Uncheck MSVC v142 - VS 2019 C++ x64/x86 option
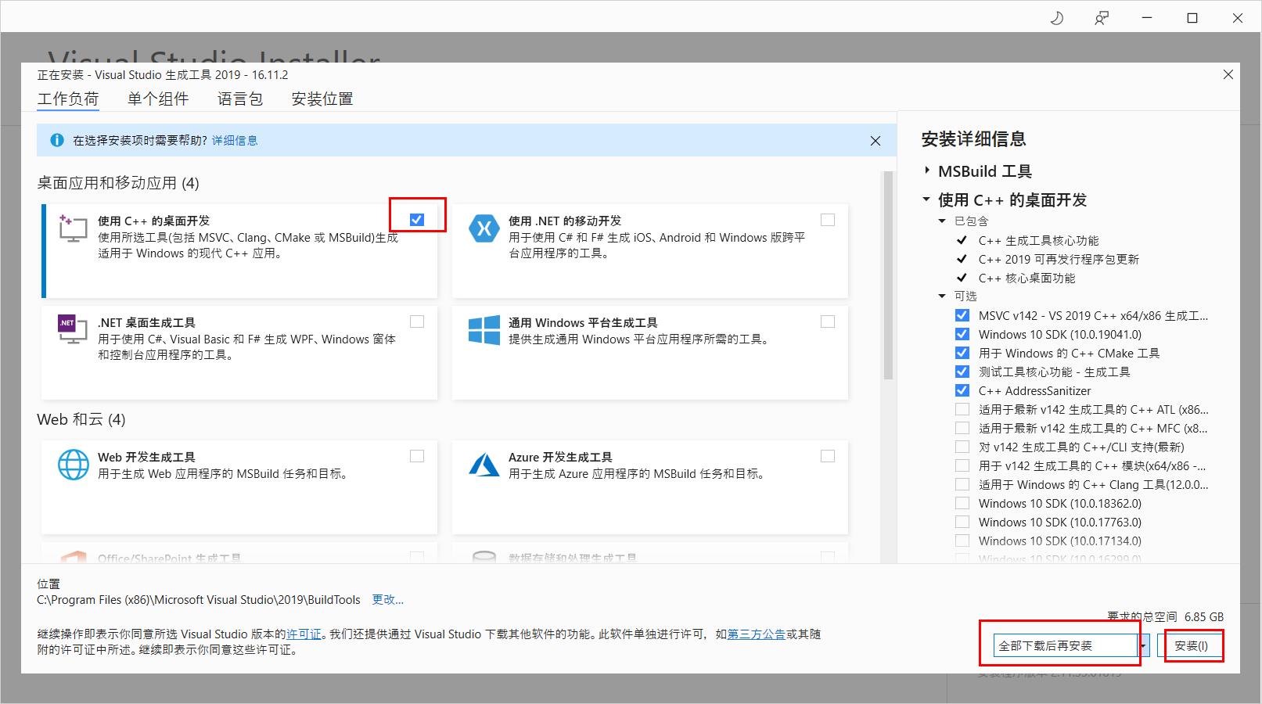Screen dimensions: 1262x704 point(962,315)
